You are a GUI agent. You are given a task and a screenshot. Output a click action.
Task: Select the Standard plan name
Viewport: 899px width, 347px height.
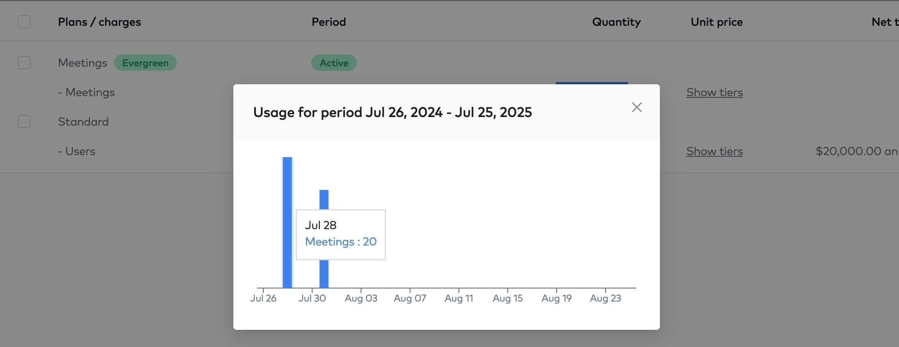83,122
